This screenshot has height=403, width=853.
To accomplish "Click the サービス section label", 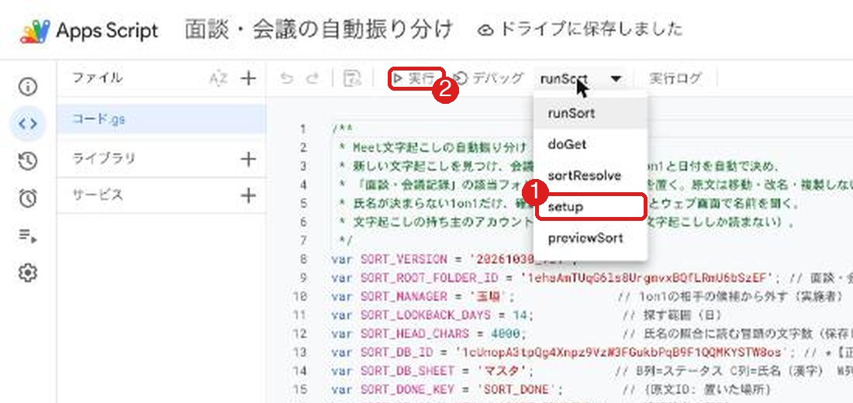I will click(x=98, y=195).
